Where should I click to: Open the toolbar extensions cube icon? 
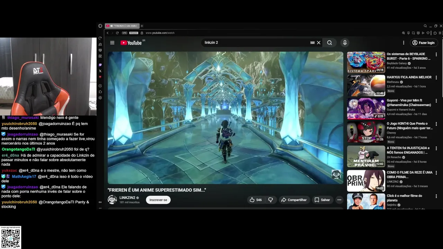coord(435,33)
